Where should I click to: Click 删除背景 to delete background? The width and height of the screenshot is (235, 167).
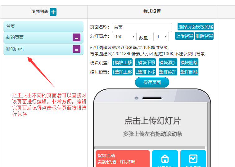coord(204,36)
